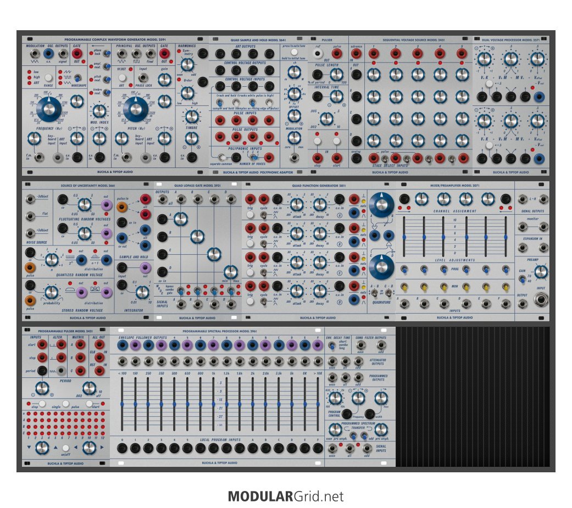Click the >10K band fader handle

click(x=318, y=404)
